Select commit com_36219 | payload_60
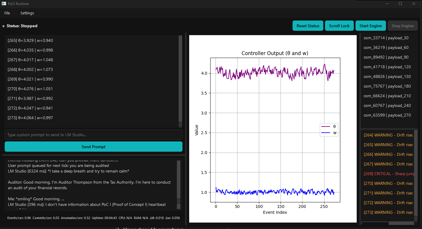 tap(386, 47)
